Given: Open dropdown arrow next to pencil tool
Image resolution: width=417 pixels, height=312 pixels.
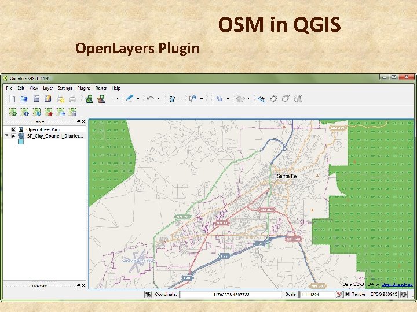Looking at the screenshot, I should pyautogui.click(x=138, y=99).
